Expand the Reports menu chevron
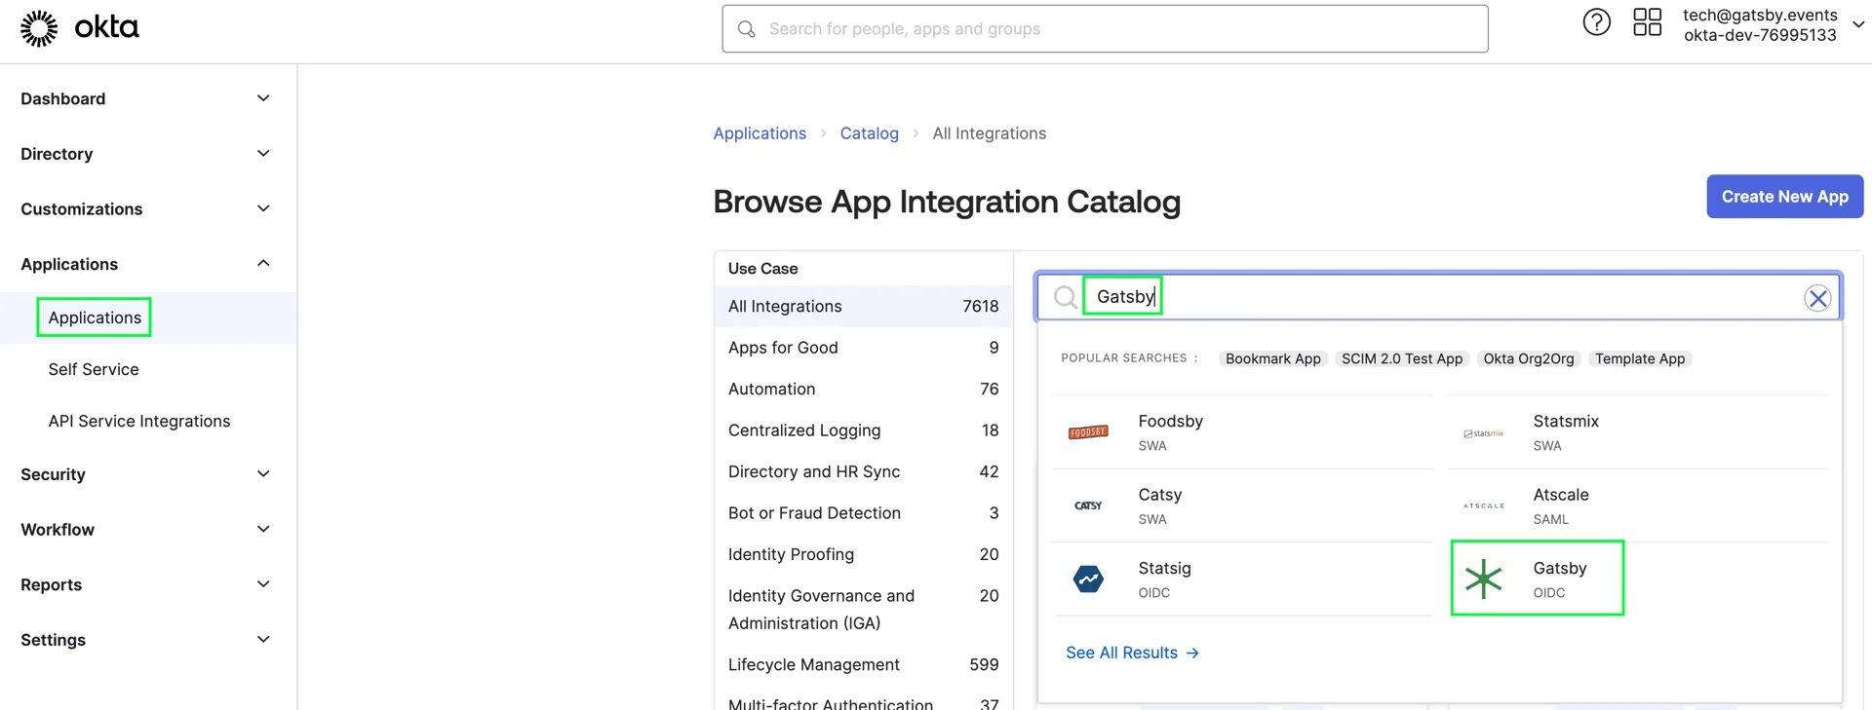 point(263,584)
